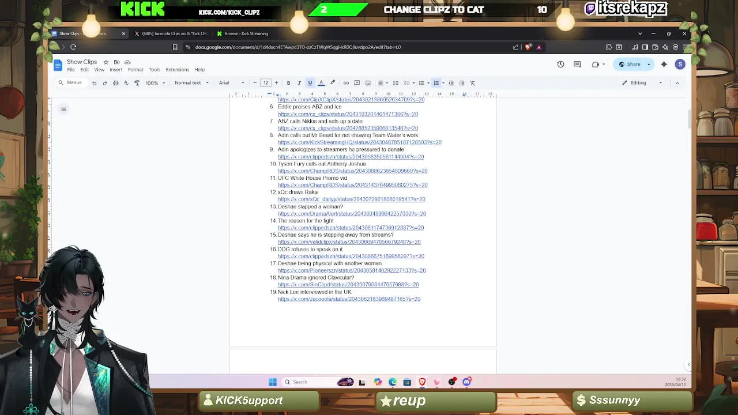Expand the Share options arrow
Viewport: 738px width, 415px height.
point(649,65)
